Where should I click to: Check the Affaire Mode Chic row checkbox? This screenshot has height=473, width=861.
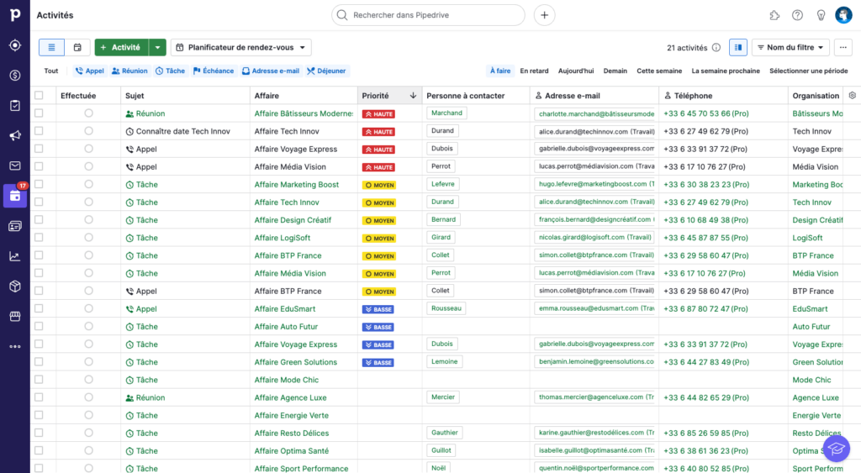(39, 380)
